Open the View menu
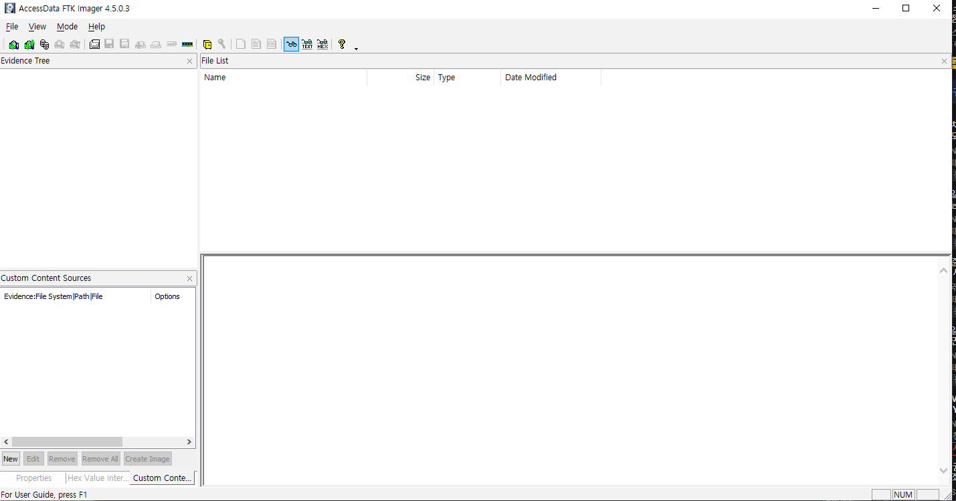 pyautogui.click(x=37, y=27)
